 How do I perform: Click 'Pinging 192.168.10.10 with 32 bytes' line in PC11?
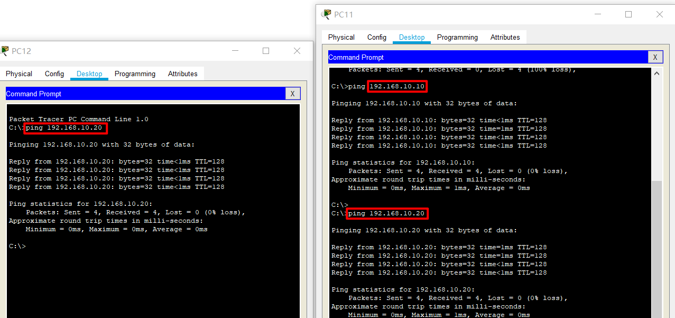tap(424, 103)
